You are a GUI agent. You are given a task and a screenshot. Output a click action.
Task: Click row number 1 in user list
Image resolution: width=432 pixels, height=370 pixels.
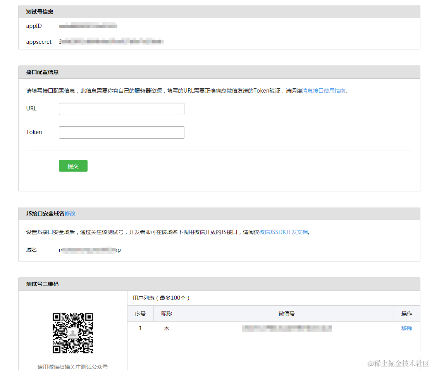point(141,328)
